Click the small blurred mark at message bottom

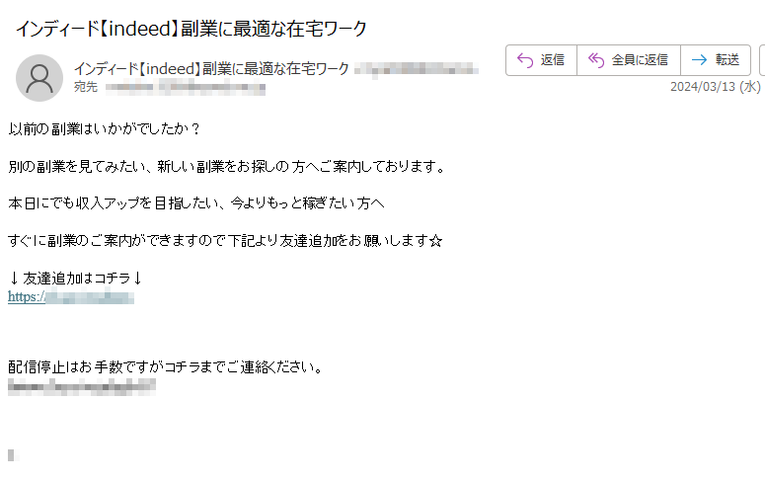14,455
